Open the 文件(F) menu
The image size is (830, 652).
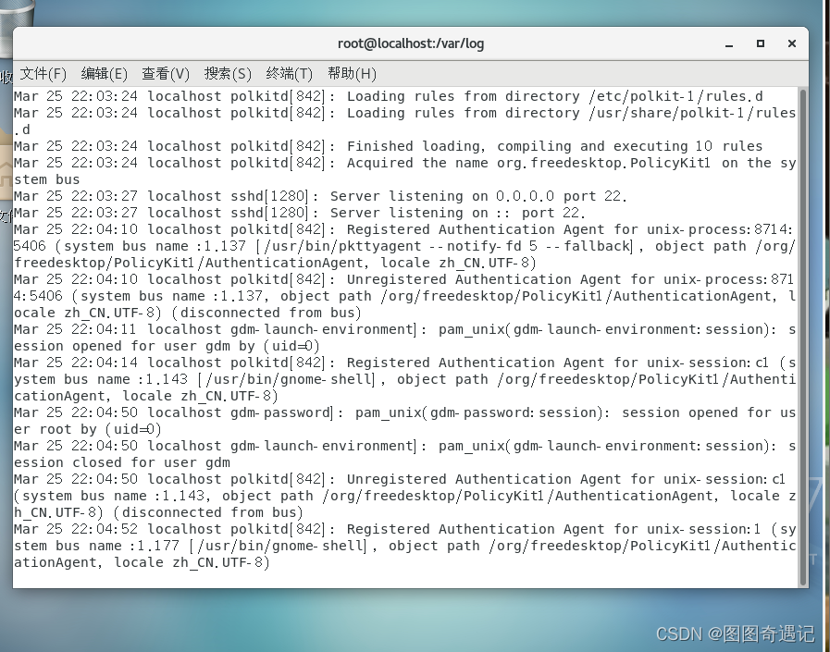click(43, 74)
